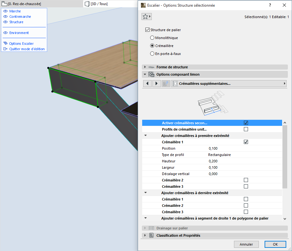Viewport: 292px width, 251px height.
Task: Select the En porte-à-faux radio button
Action: pyautogui.click(x=152, y=54)
